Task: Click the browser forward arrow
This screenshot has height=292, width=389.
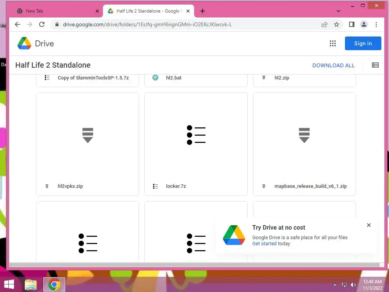Action: tap(30, 24)
